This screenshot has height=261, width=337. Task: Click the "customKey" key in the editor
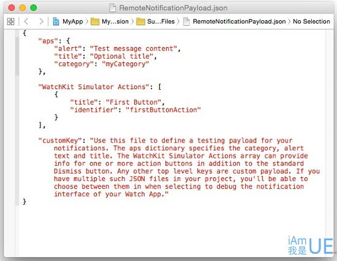(x=60, y=141)
